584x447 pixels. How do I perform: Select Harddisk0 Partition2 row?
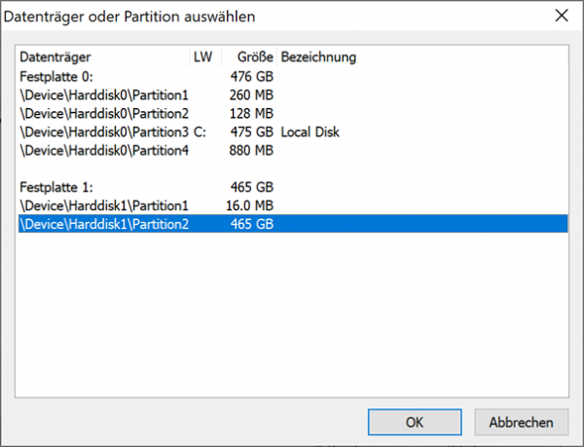(x=293, y=114)
